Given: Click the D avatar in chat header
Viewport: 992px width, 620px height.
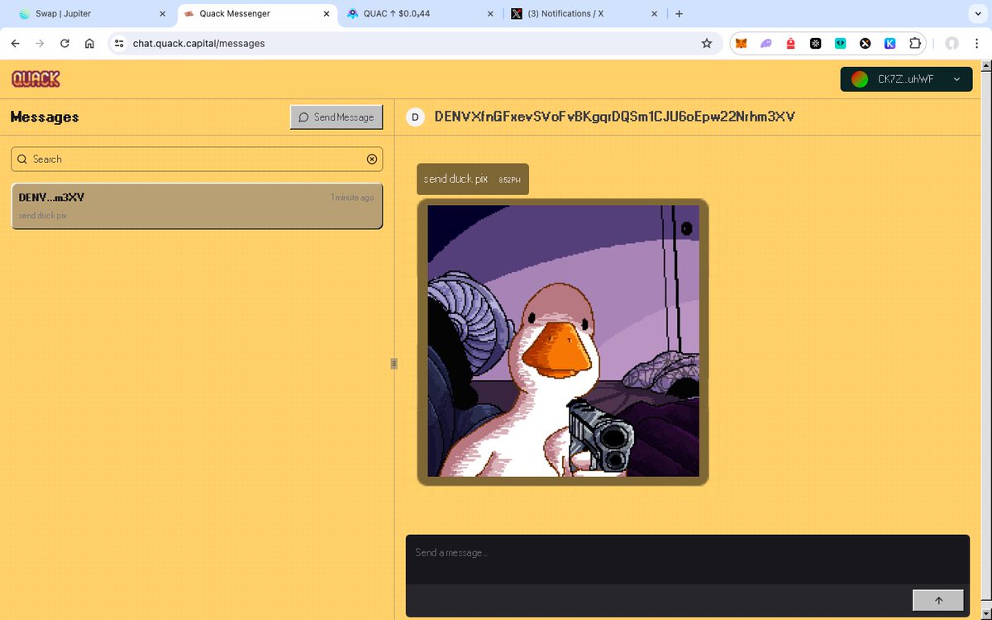Looking at the screenshot, I should click(415, 117).
